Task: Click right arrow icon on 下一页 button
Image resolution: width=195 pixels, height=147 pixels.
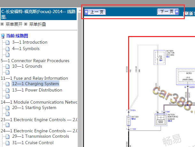Action: pos(177,12)
